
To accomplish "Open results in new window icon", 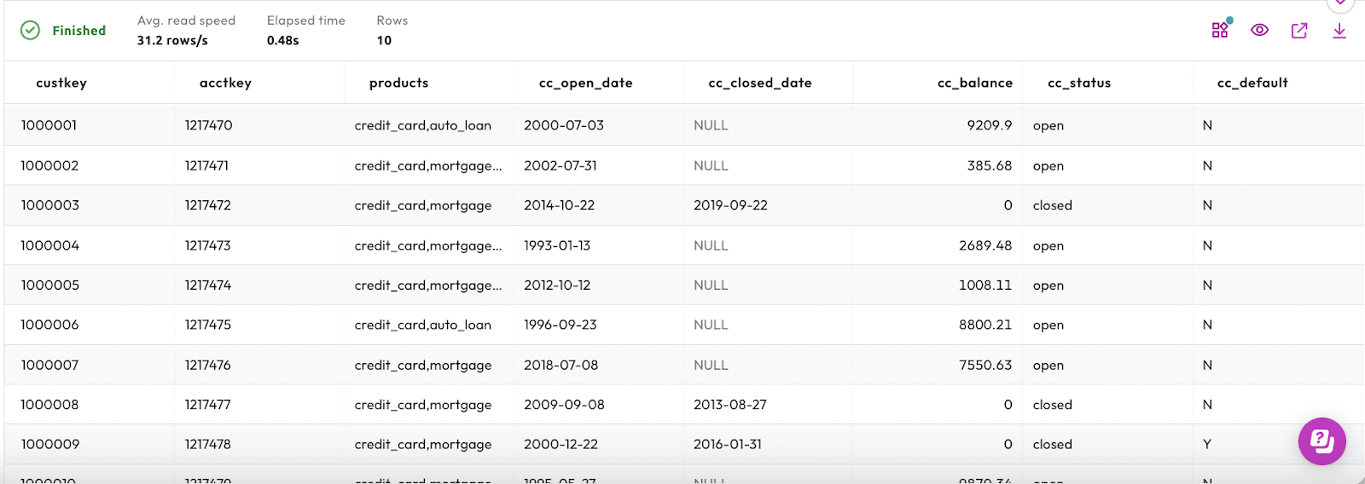I will [x=1299, y=31].
